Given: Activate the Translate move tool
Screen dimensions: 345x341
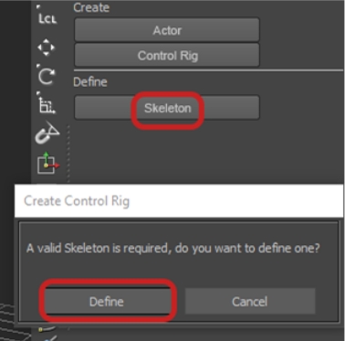Looking at the screenshot, I should tap(46, 48).
